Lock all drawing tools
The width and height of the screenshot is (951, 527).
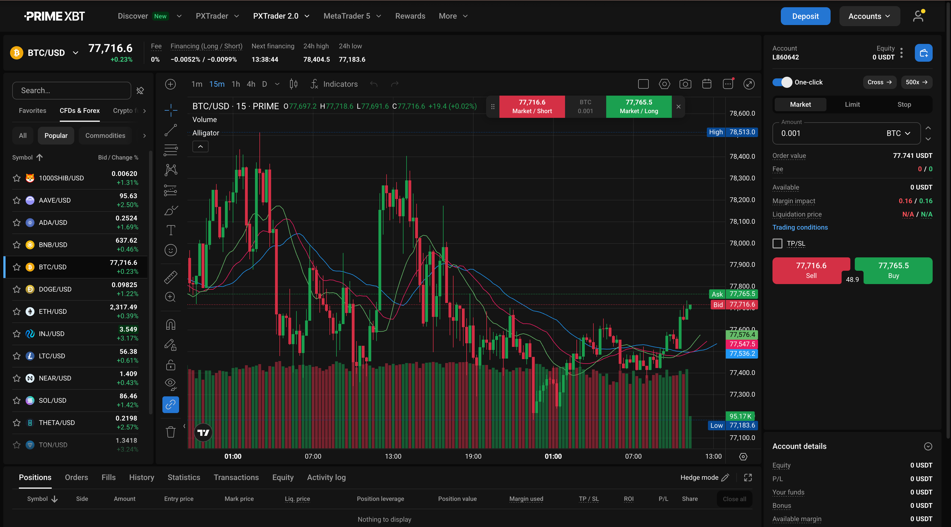pyautogui.click(x=170, y=365)
